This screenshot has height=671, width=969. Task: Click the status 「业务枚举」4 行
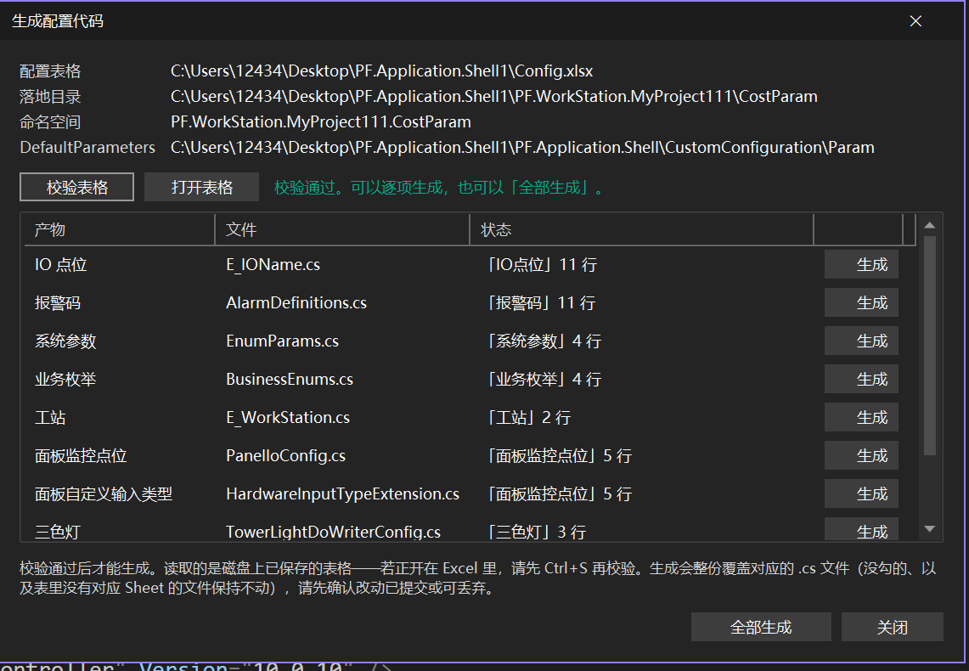(544, 380)
